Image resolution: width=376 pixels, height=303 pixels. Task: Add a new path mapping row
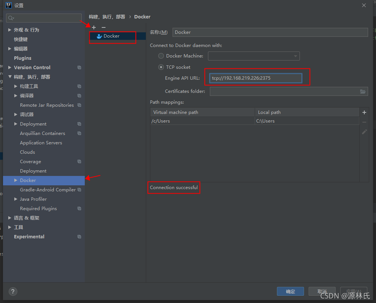[364, 112]
